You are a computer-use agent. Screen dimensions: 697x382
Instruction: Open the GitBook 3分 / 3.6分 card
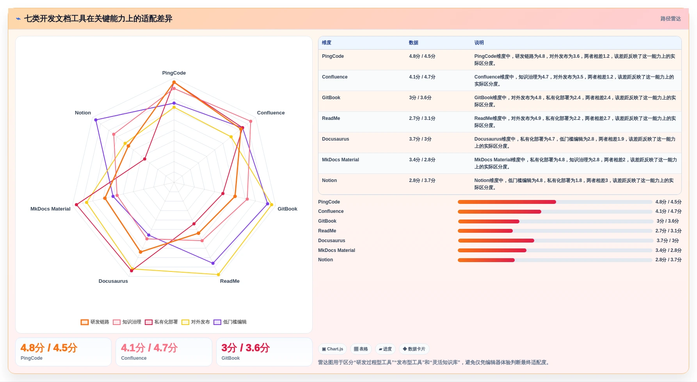(x=264, y=352)
